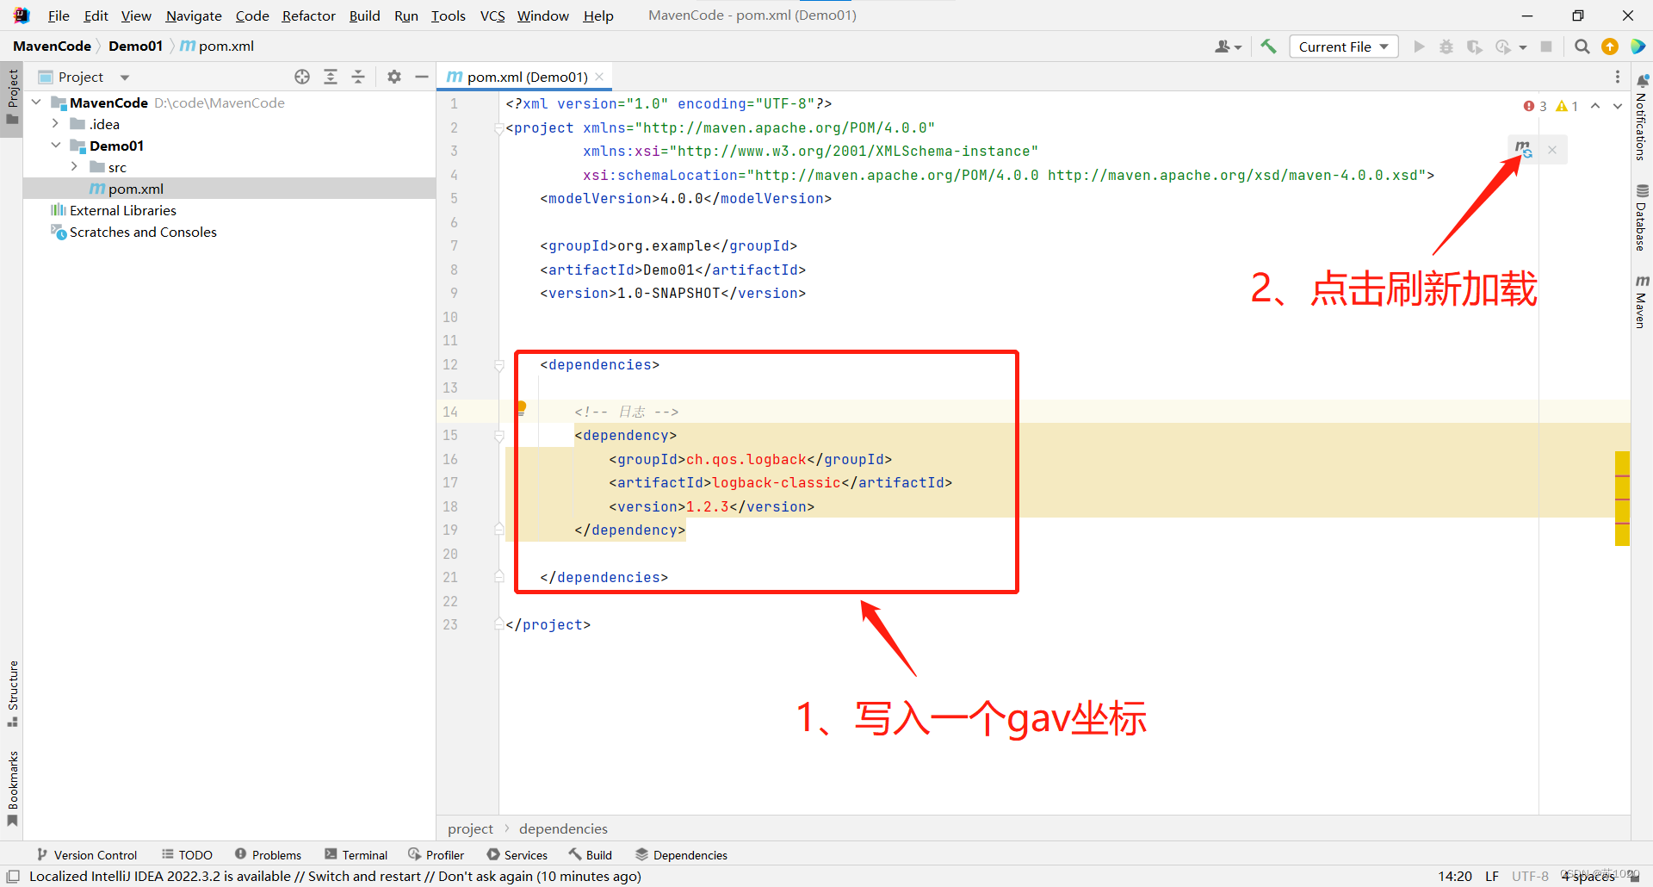Click the Debug bug icon
1653x887 pixels.
[x=1446, y=47]
